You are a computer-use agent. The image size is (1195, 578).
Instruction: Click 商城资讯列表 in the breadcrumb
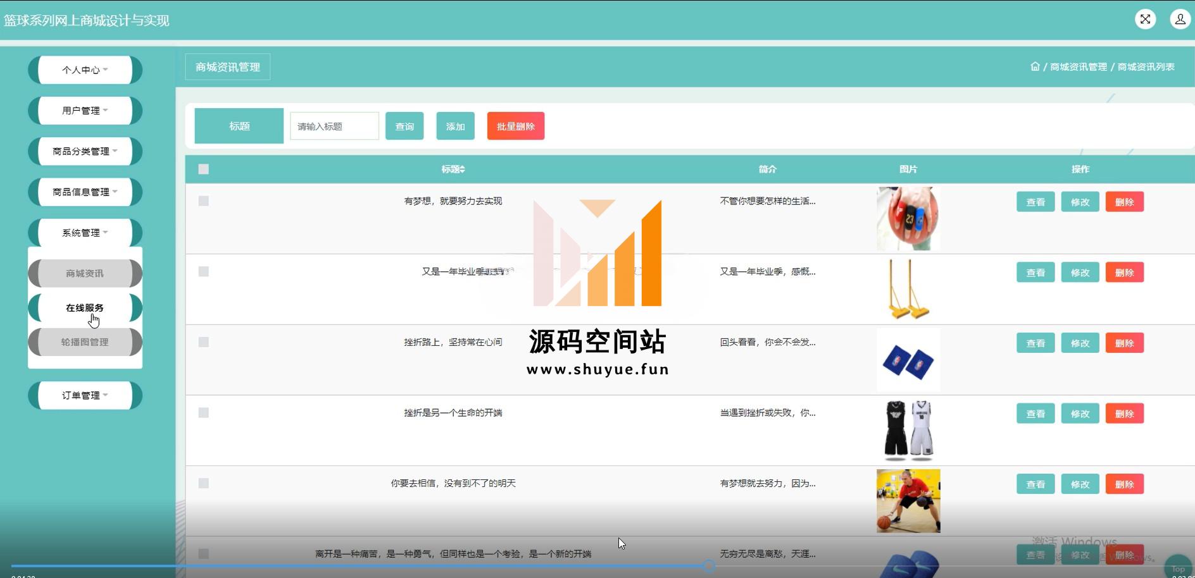(x=1146, y=66)
